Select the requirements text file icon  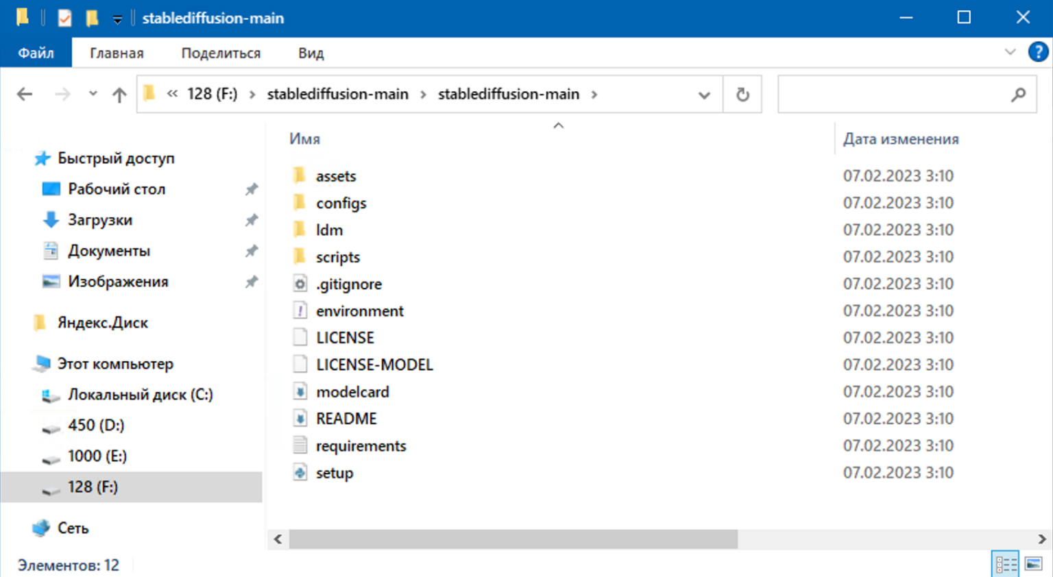pos(300,445)
